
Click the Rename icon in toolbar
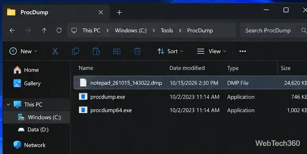point(117,51)
